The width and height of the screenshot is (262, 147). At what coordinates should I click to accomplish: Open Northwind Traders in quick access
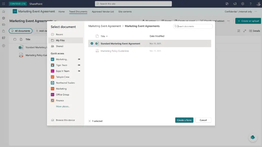pos(65,83)
